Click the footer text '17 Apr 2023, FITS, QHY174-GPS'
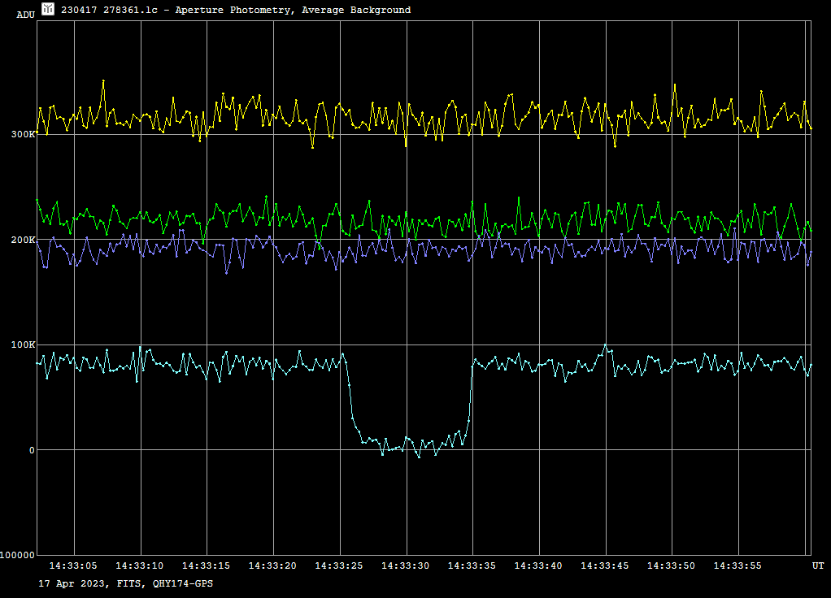Image resolution: width=831 pixels, height=598 pixels. pyautogui.click(x=125, y=583)
